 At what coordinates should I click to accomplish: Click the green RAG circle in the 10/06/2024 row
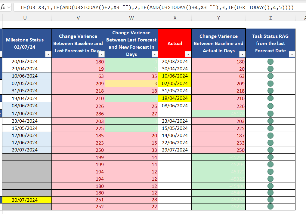point(270,76)
